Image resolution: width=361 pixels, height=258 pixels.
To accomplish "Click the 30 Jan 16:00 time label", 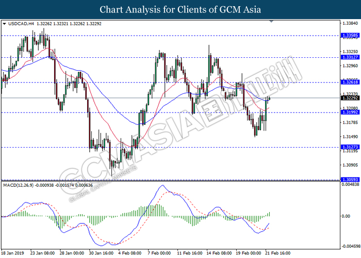I will [x=101, y=253].
